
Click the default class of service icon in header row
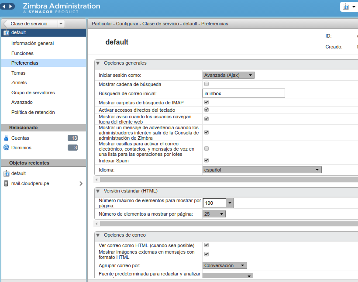[x=6, y=33]
